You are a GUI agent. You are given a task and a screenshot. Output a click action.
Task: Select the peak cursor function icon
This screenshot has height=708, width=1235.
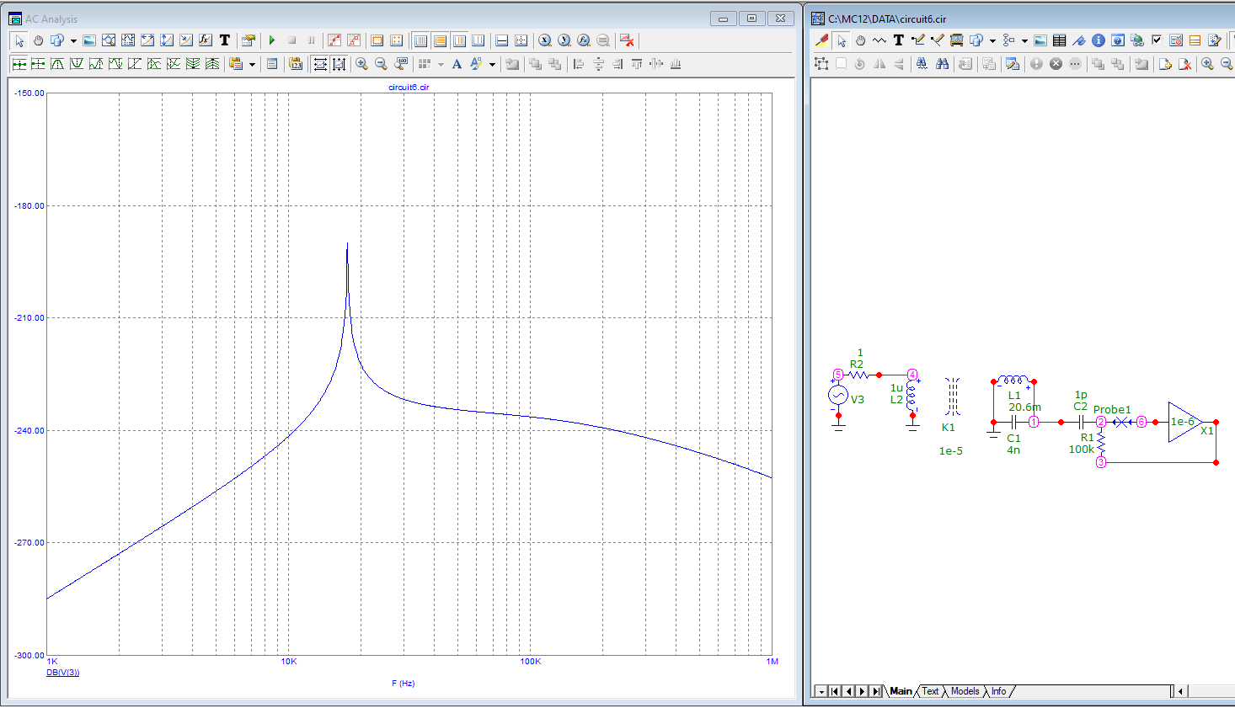(x=57, y=64)
